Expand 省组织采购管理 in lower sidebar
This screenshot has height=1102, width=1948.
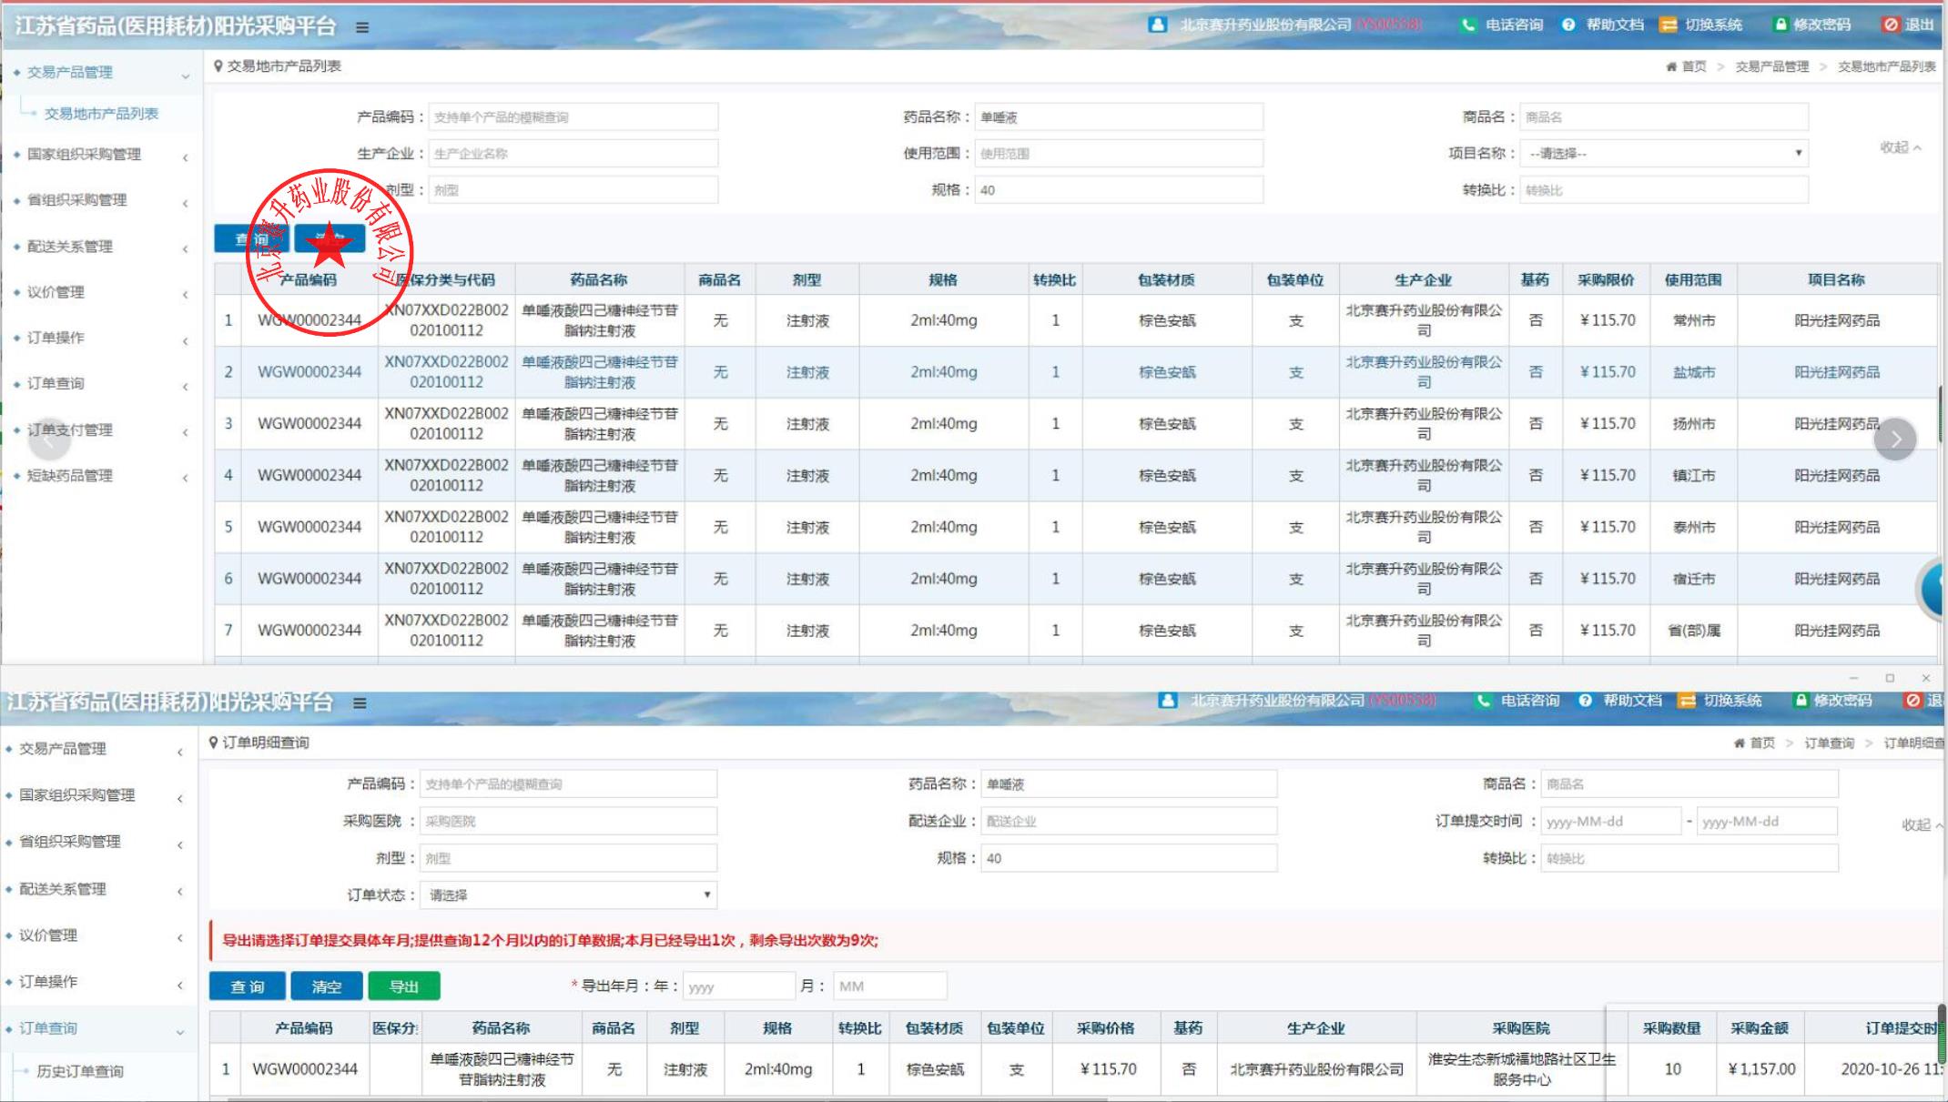(98, 842)
